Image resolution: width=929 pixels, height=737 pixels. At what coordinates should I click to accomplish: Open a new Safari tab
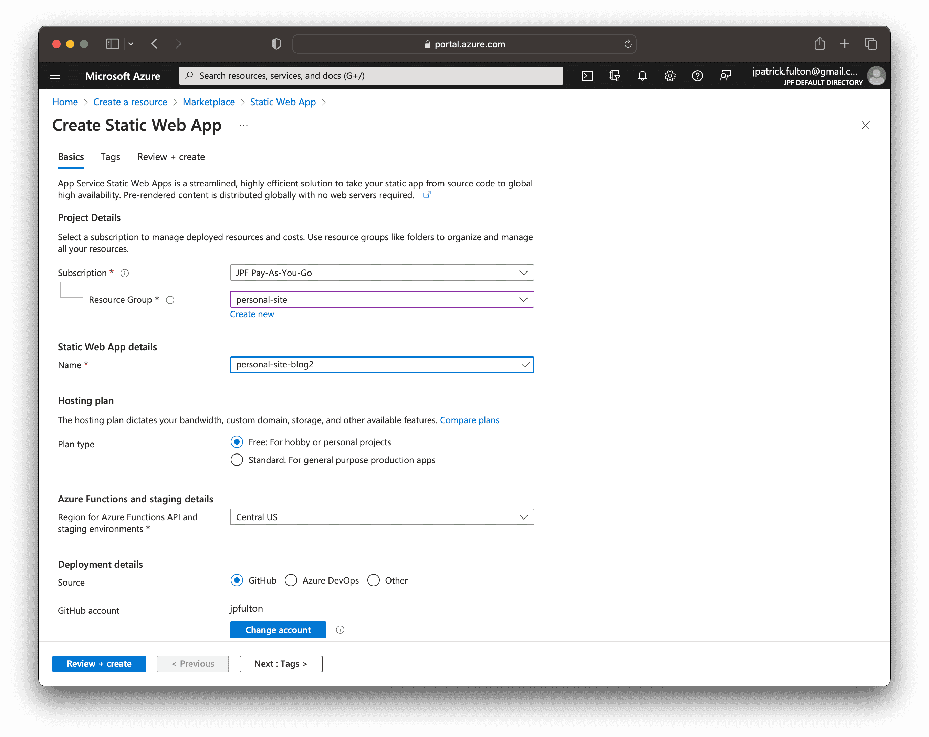click(x=845, y=44)
